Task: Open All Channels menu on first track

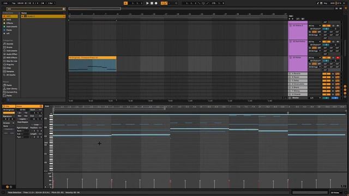Action: click(x=315, y=29)
